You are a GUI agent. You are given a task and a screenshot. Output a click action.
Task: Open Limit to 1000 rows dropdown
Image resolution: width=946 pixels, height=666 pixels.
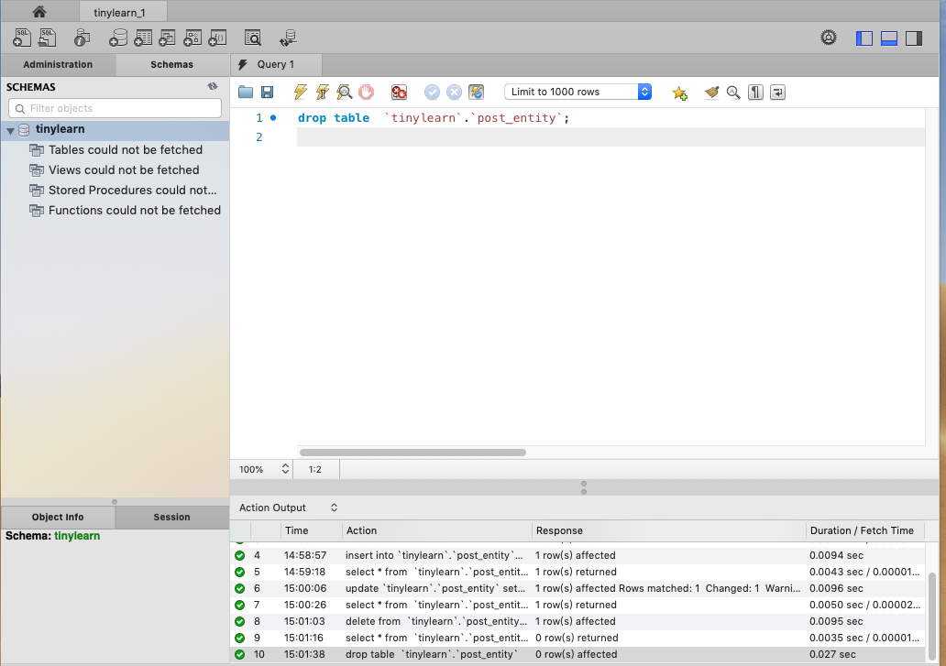tap(578, 92)
